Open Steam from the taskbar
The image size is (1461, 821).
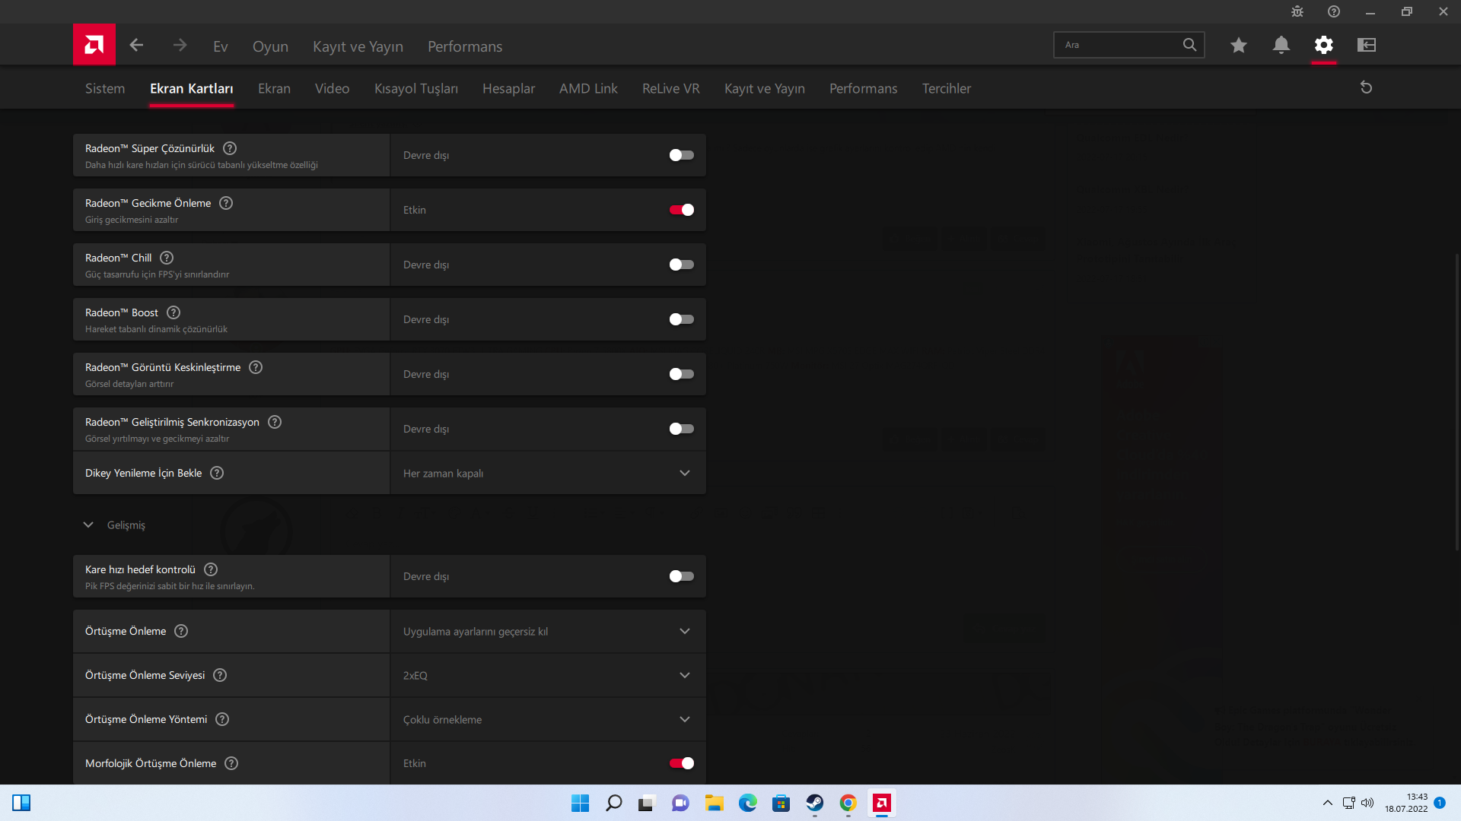click(x=814, y=804)
